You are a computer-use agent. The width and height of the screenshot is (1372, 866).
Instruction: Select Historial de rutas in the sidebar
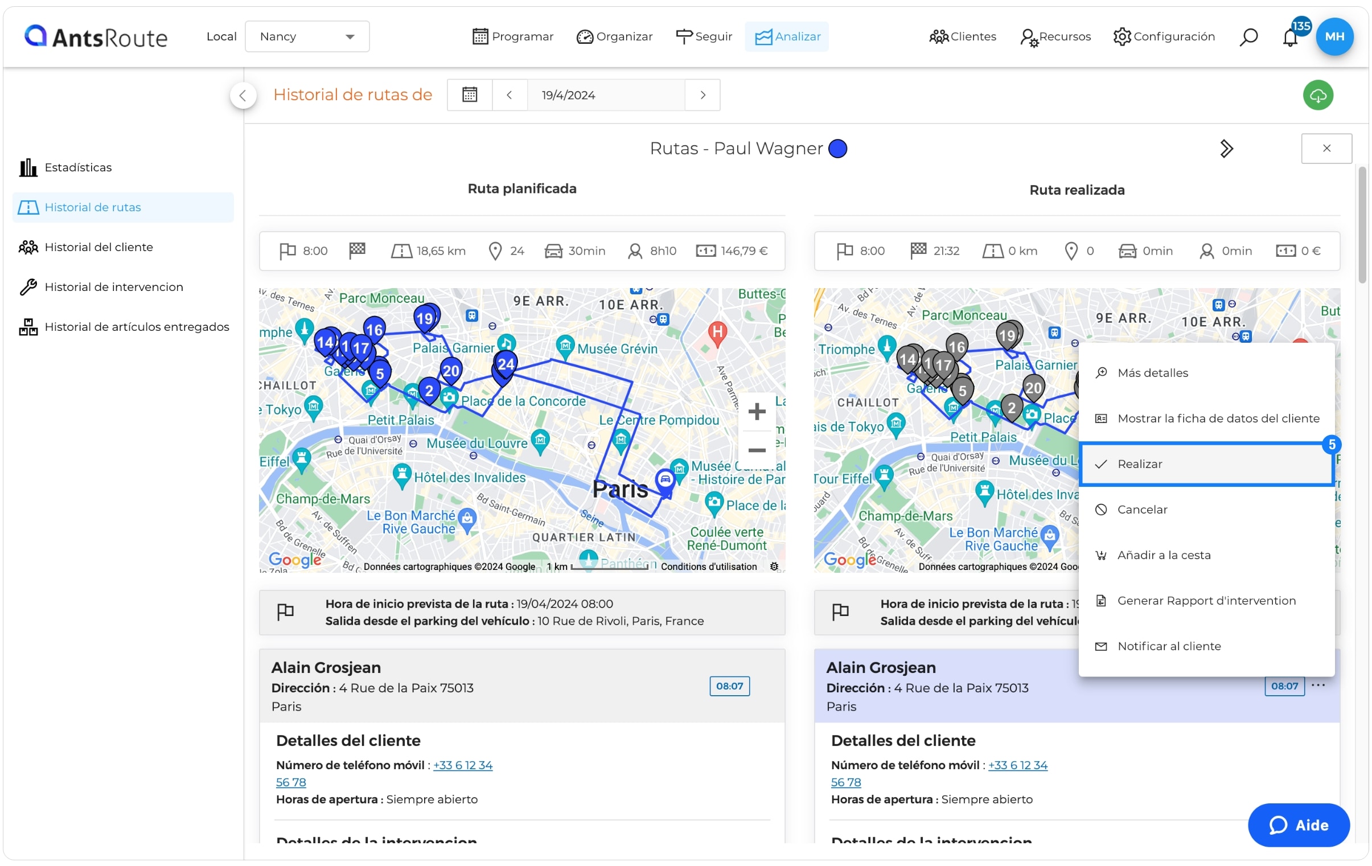pos(123,207)
